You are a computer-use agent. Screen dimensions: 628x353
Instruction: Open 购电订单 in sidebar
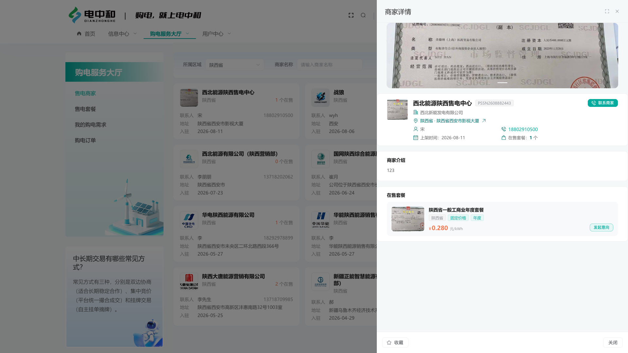tap(85, 141)
